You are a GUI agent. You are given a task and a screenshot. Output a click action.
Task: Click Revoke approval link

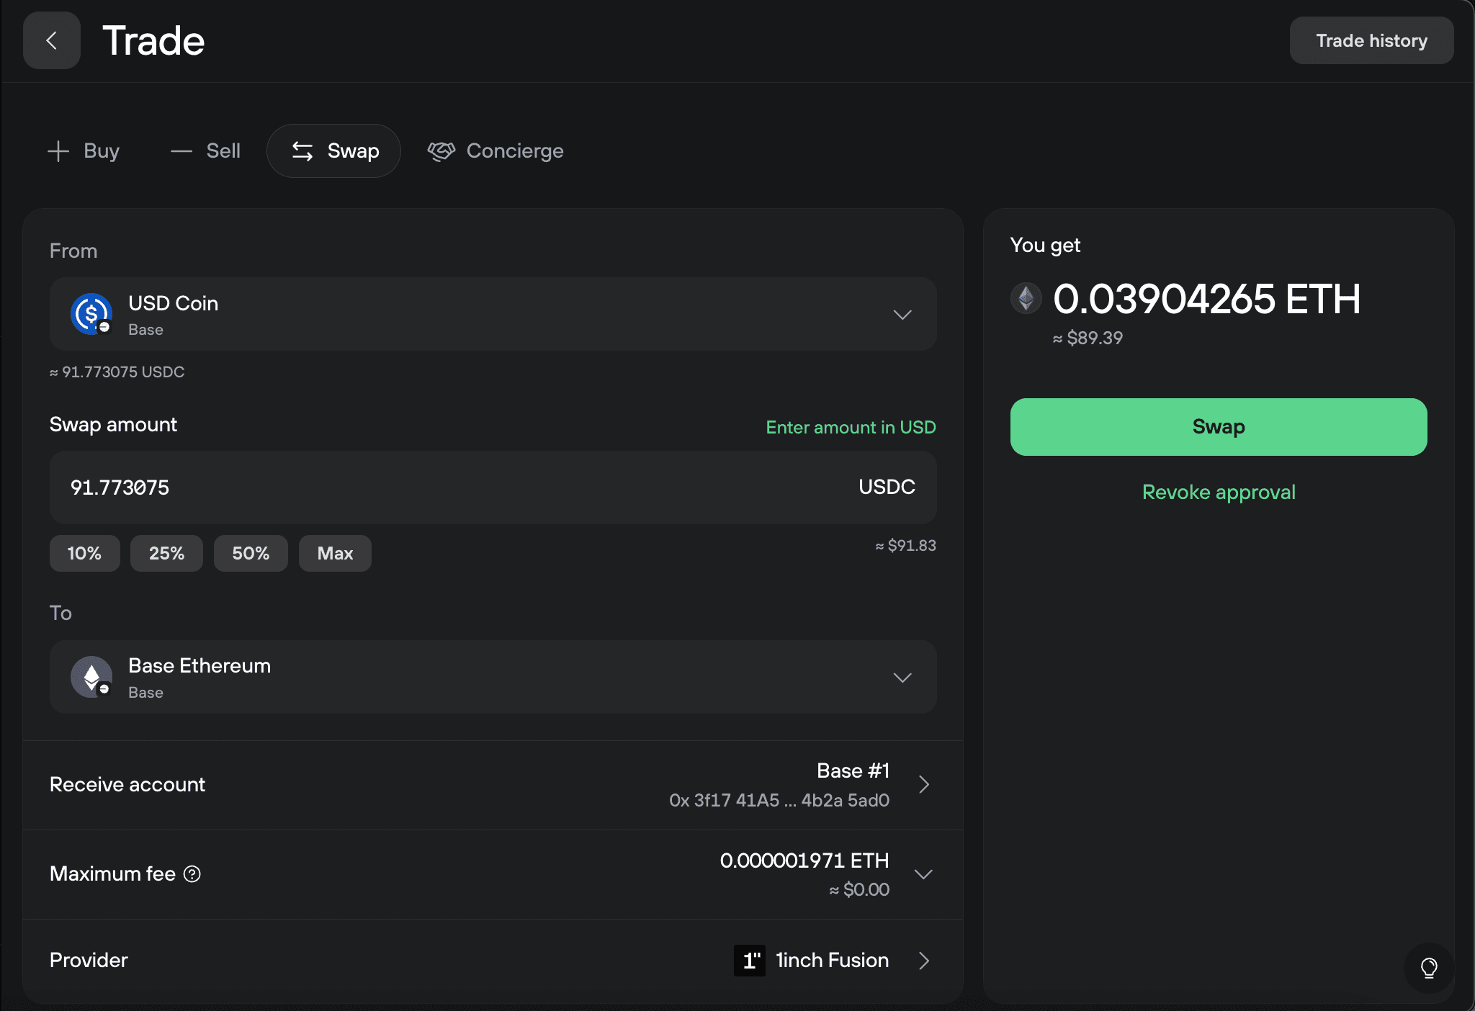coord(1219,493)
